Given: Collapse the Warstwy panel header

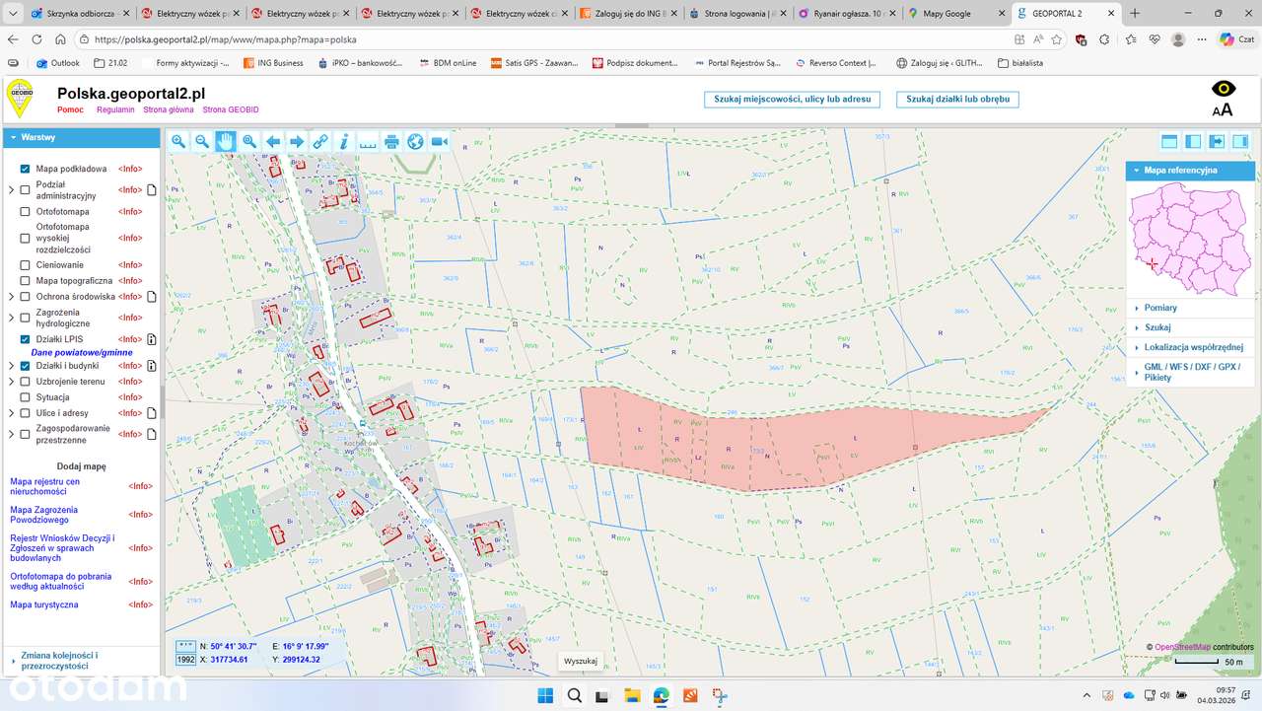Looking at the screenshot, I should click(81, 138).
